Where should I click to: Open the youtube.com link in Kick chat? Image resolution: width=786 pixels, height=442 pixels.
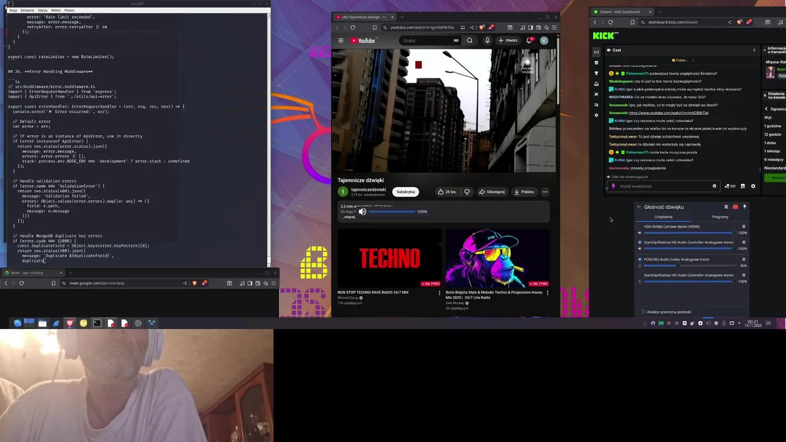point(669,113)
